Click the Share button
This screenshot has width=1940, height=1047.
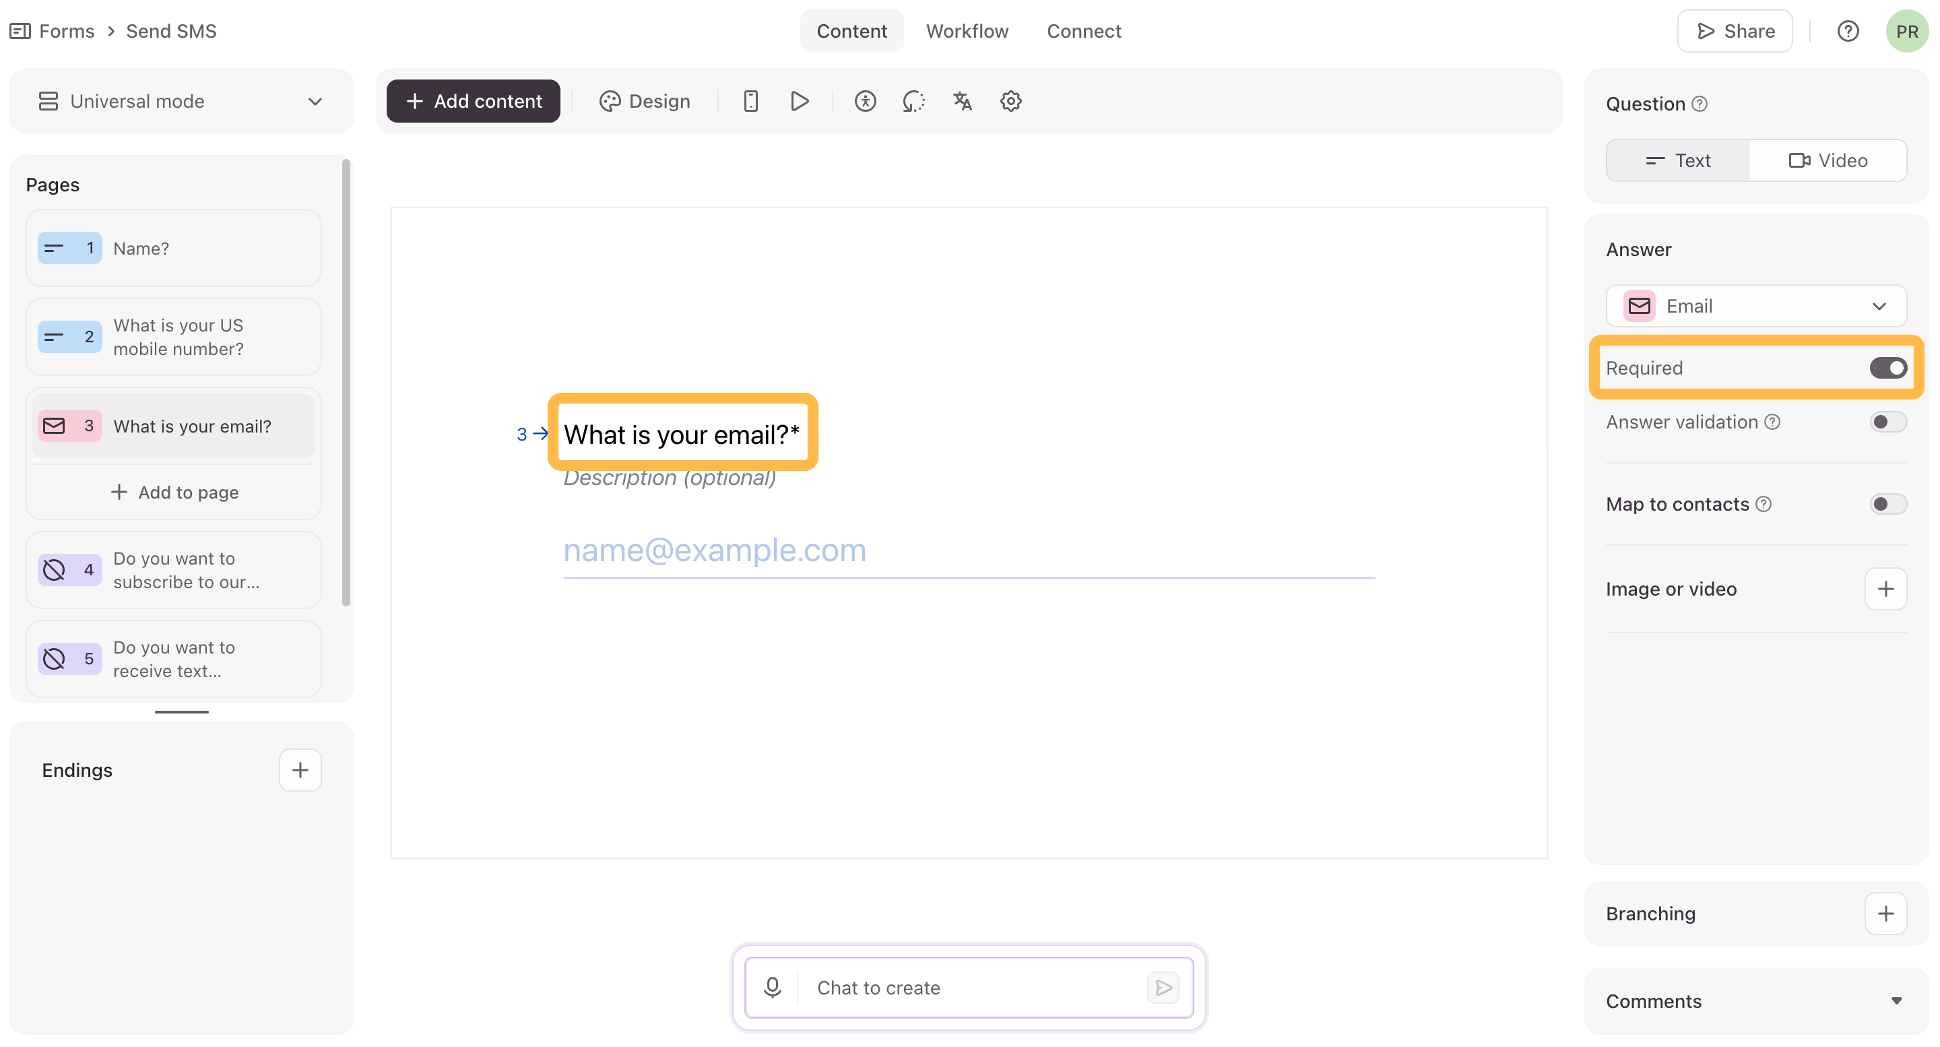point(1735,31)
